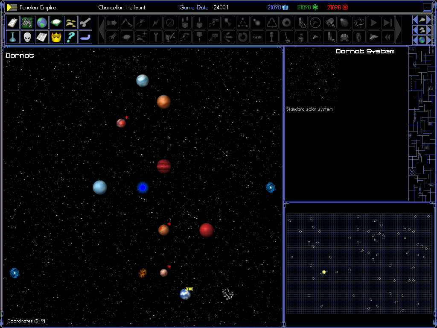The width and height of the screenshot is (437, 328).
Task: Open the alien head Empires icon
Action: click(27, 37)
